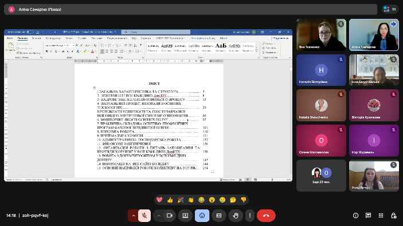The width and height of the screenshot is (403, 226).
Task: Open the chat panel icon
Action: point(368,216)
